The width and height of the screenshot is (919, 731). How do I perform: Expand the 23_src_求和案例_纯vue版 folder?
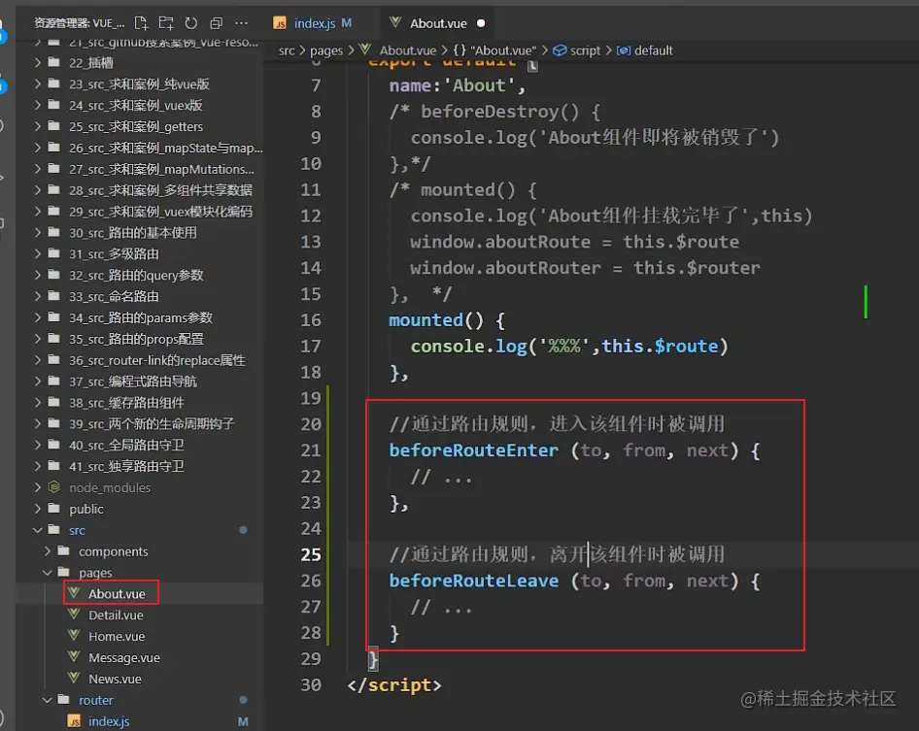pyautogui.click(x=38, y=83)
